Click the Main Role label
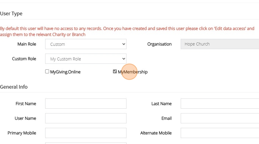 (27, 44)
